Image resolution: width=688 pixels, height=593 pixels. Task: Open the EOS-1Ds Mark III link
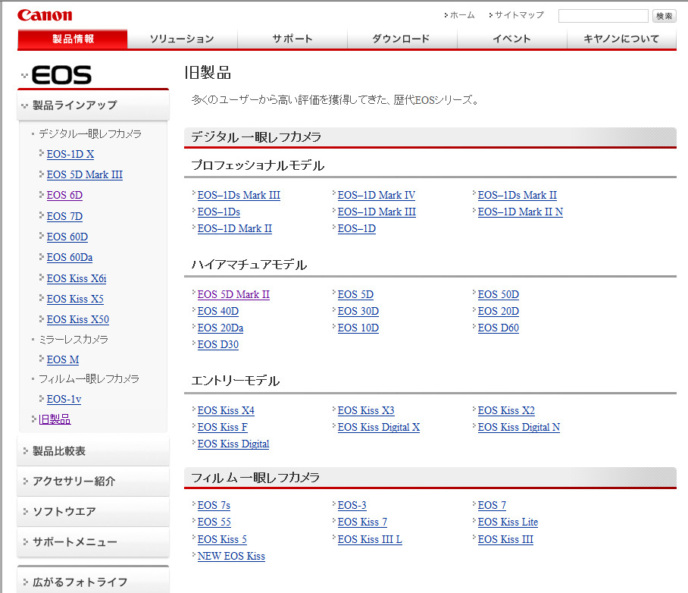point(239,195)
